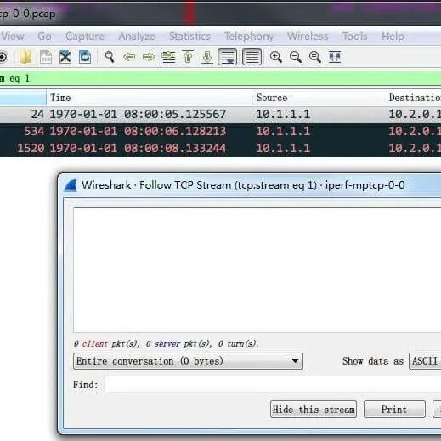Click source 10.1.1.1 of packet 1520
Viewport: 441px width, 441px height.
pyautogui.click(x=283, y=148)
